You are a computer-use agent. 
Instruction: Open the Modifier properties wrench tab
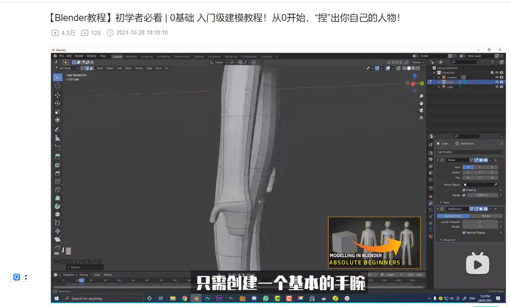431,203
